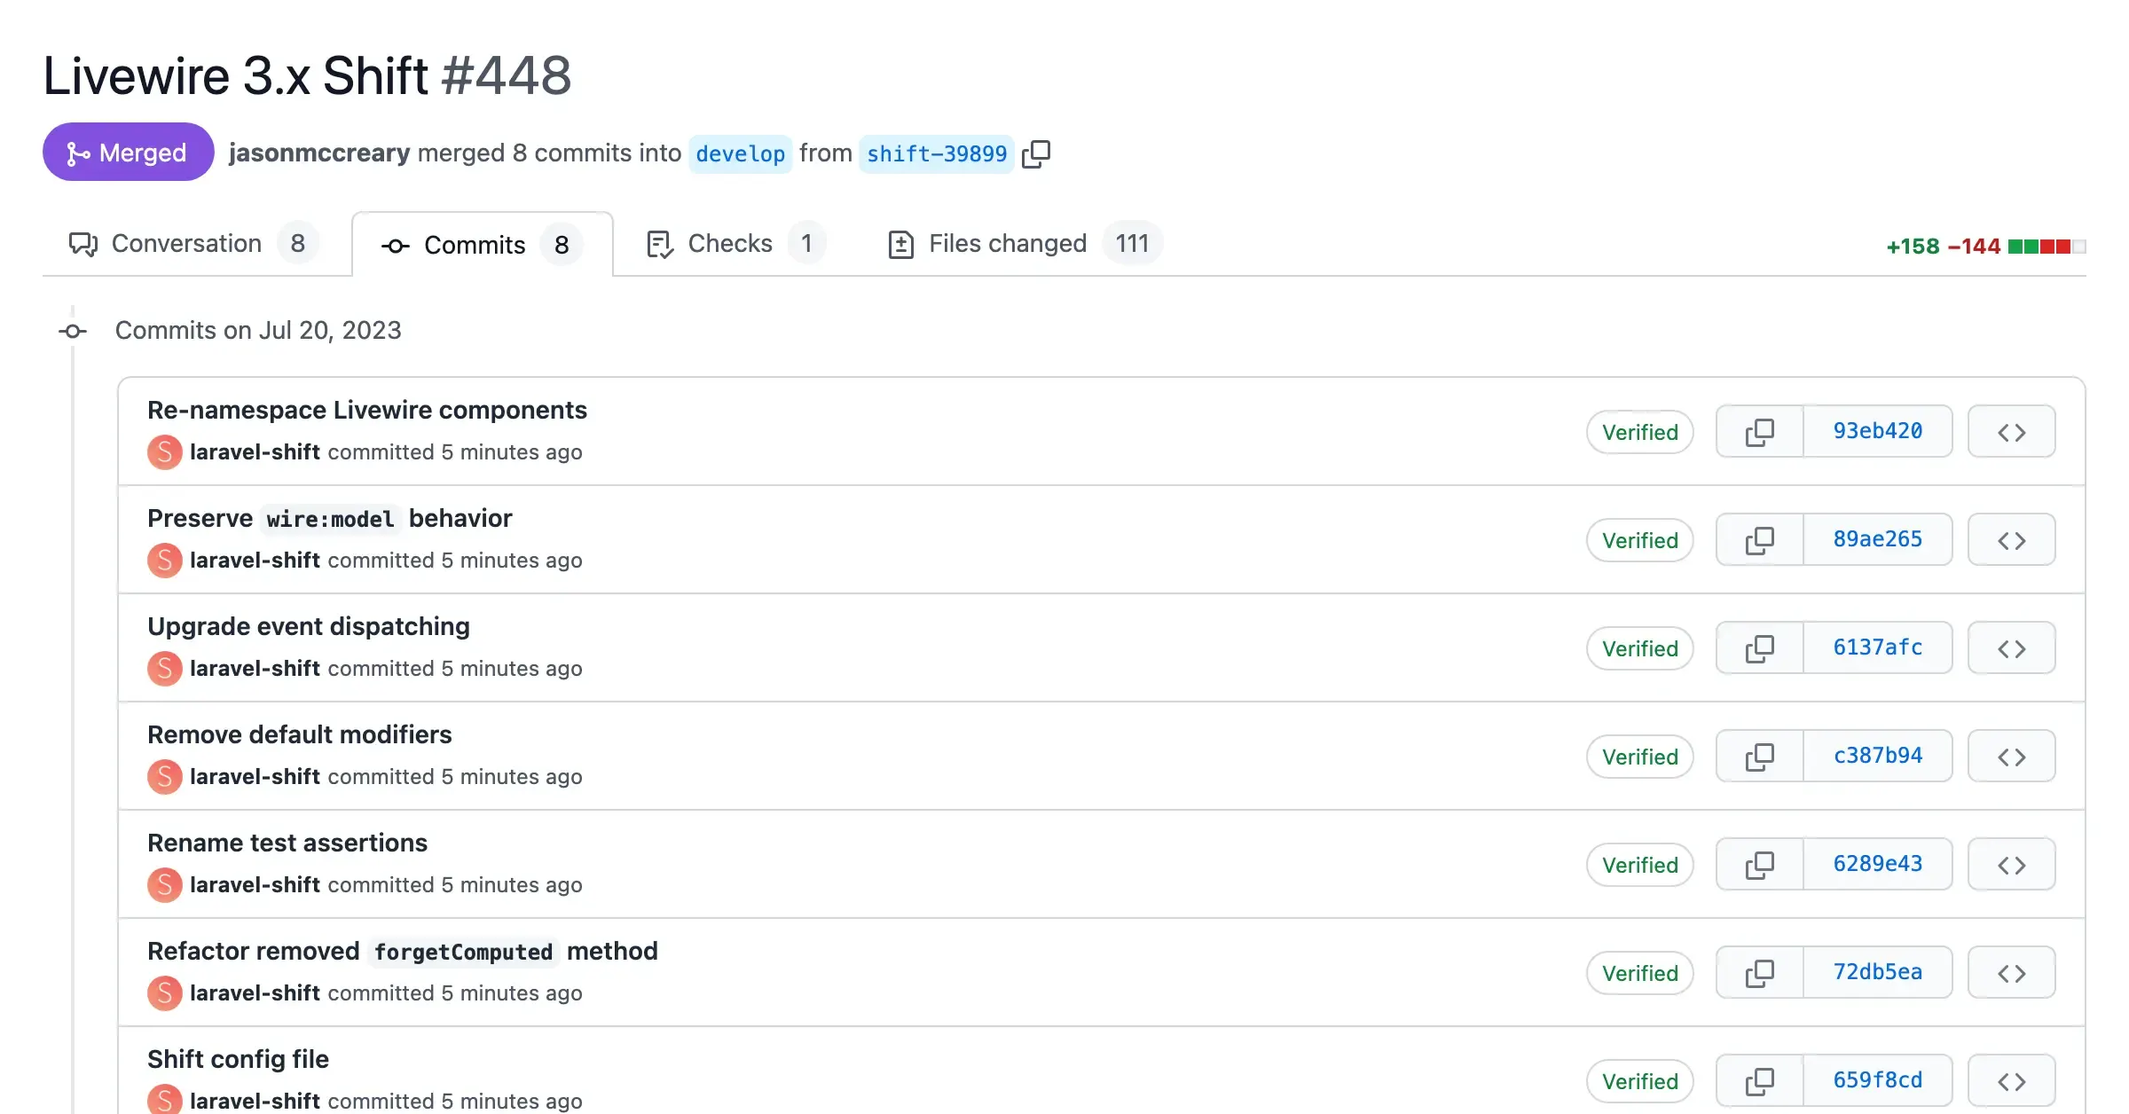The image size is (2129, 1114).
Task: Open the develop branch link
Action: [741, 153]
